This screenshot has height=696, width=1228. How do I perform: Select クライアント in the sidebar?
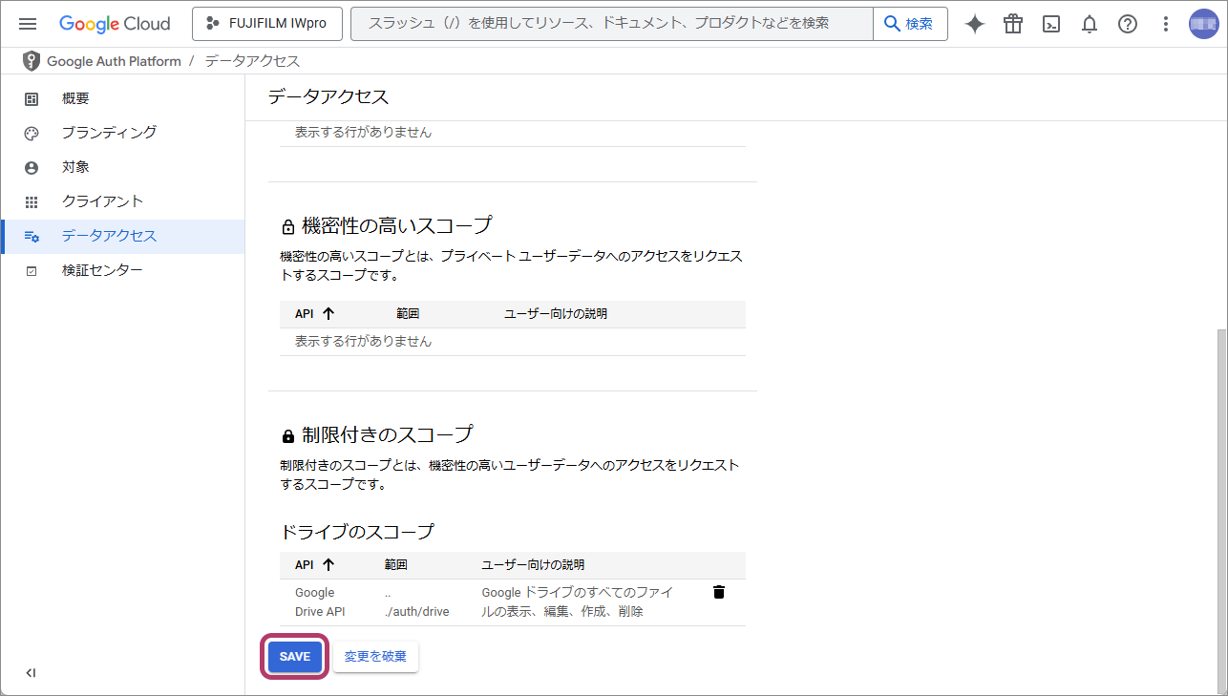(x=102, y=201)
